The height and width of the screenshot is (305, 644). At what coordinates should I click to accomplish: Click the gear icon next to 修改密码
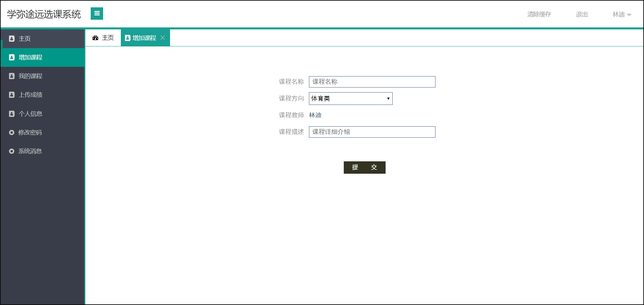(11, 132)
